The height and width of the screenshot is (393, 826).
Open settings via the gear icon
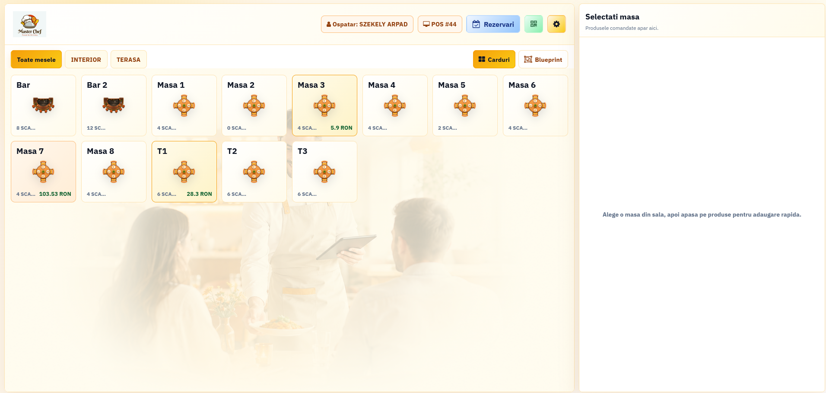tap(556, 24)
